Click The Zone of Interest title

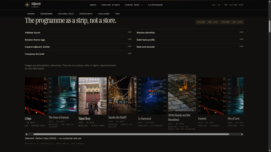(59, 117)
